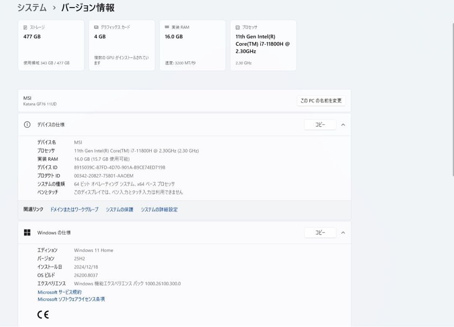Click the Windows の仕様 section header
This screenshot has width=454, height=327.
click(x=185, y=233)
